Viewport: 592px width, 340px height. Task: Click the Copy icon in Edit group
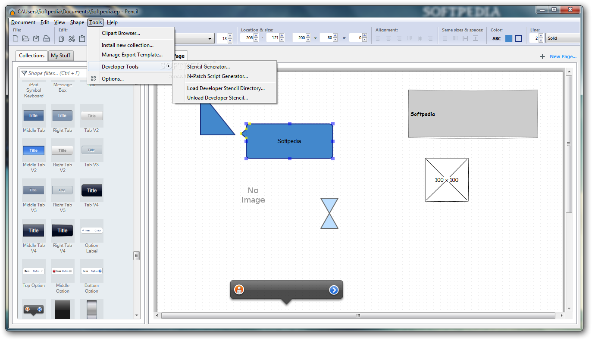point(61,38)
